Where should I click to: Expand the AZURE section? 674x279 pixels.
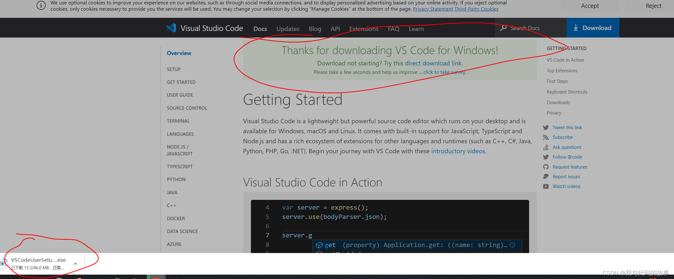(174, 244)
